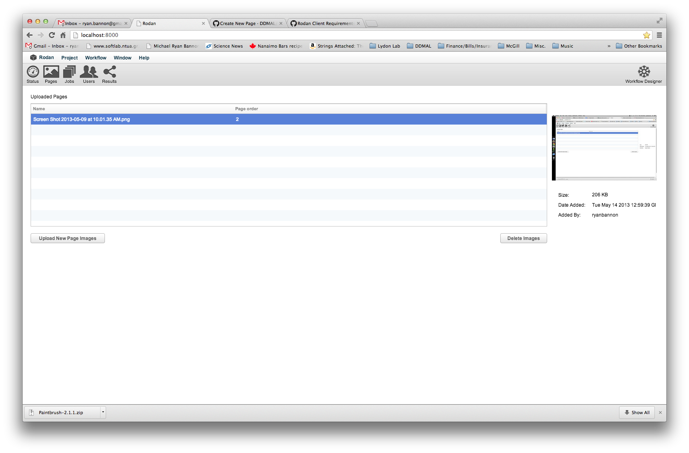This screenshot has height=453, width=689.
Task: Open the Workflow Designer gear icon
Action: 644,75
